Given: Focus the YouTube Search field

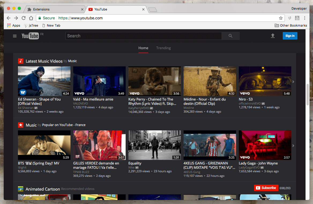Looking at the screenshot, I should [x=144, y=36].
